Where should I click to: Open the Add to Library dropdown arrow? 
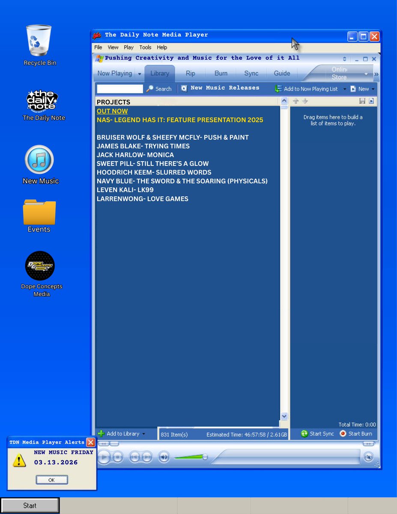[x=144, y=434]
